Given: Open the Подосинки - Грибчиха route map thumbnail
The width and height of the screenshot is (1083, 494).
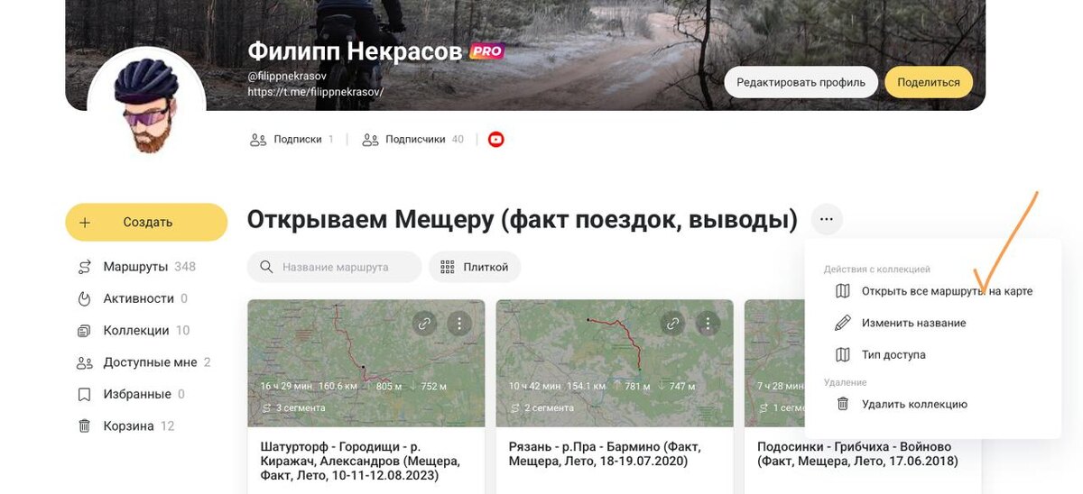Looking at the screenshot, I should click(x=774, y=363).
